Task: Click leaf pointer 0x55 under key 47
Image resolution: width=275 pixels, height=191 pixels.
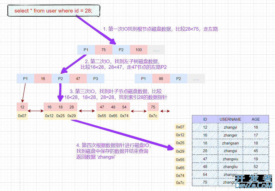Action: 102,116
